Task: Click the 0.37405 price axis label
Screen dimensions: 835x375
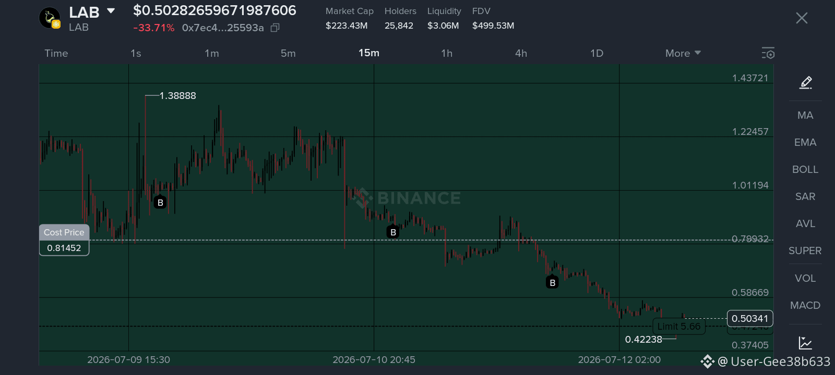Action: [x=750, y=345]
